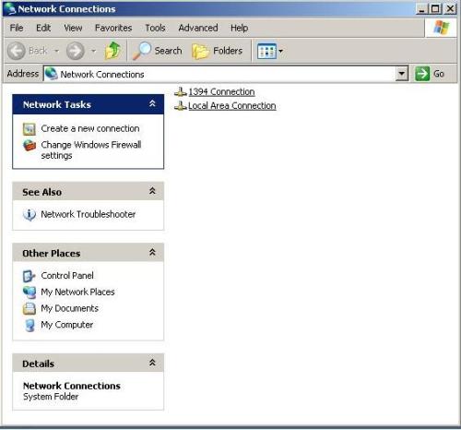The image size is (461, 430).
Task: Open My Computer link
Action: (x=67, y=325)
